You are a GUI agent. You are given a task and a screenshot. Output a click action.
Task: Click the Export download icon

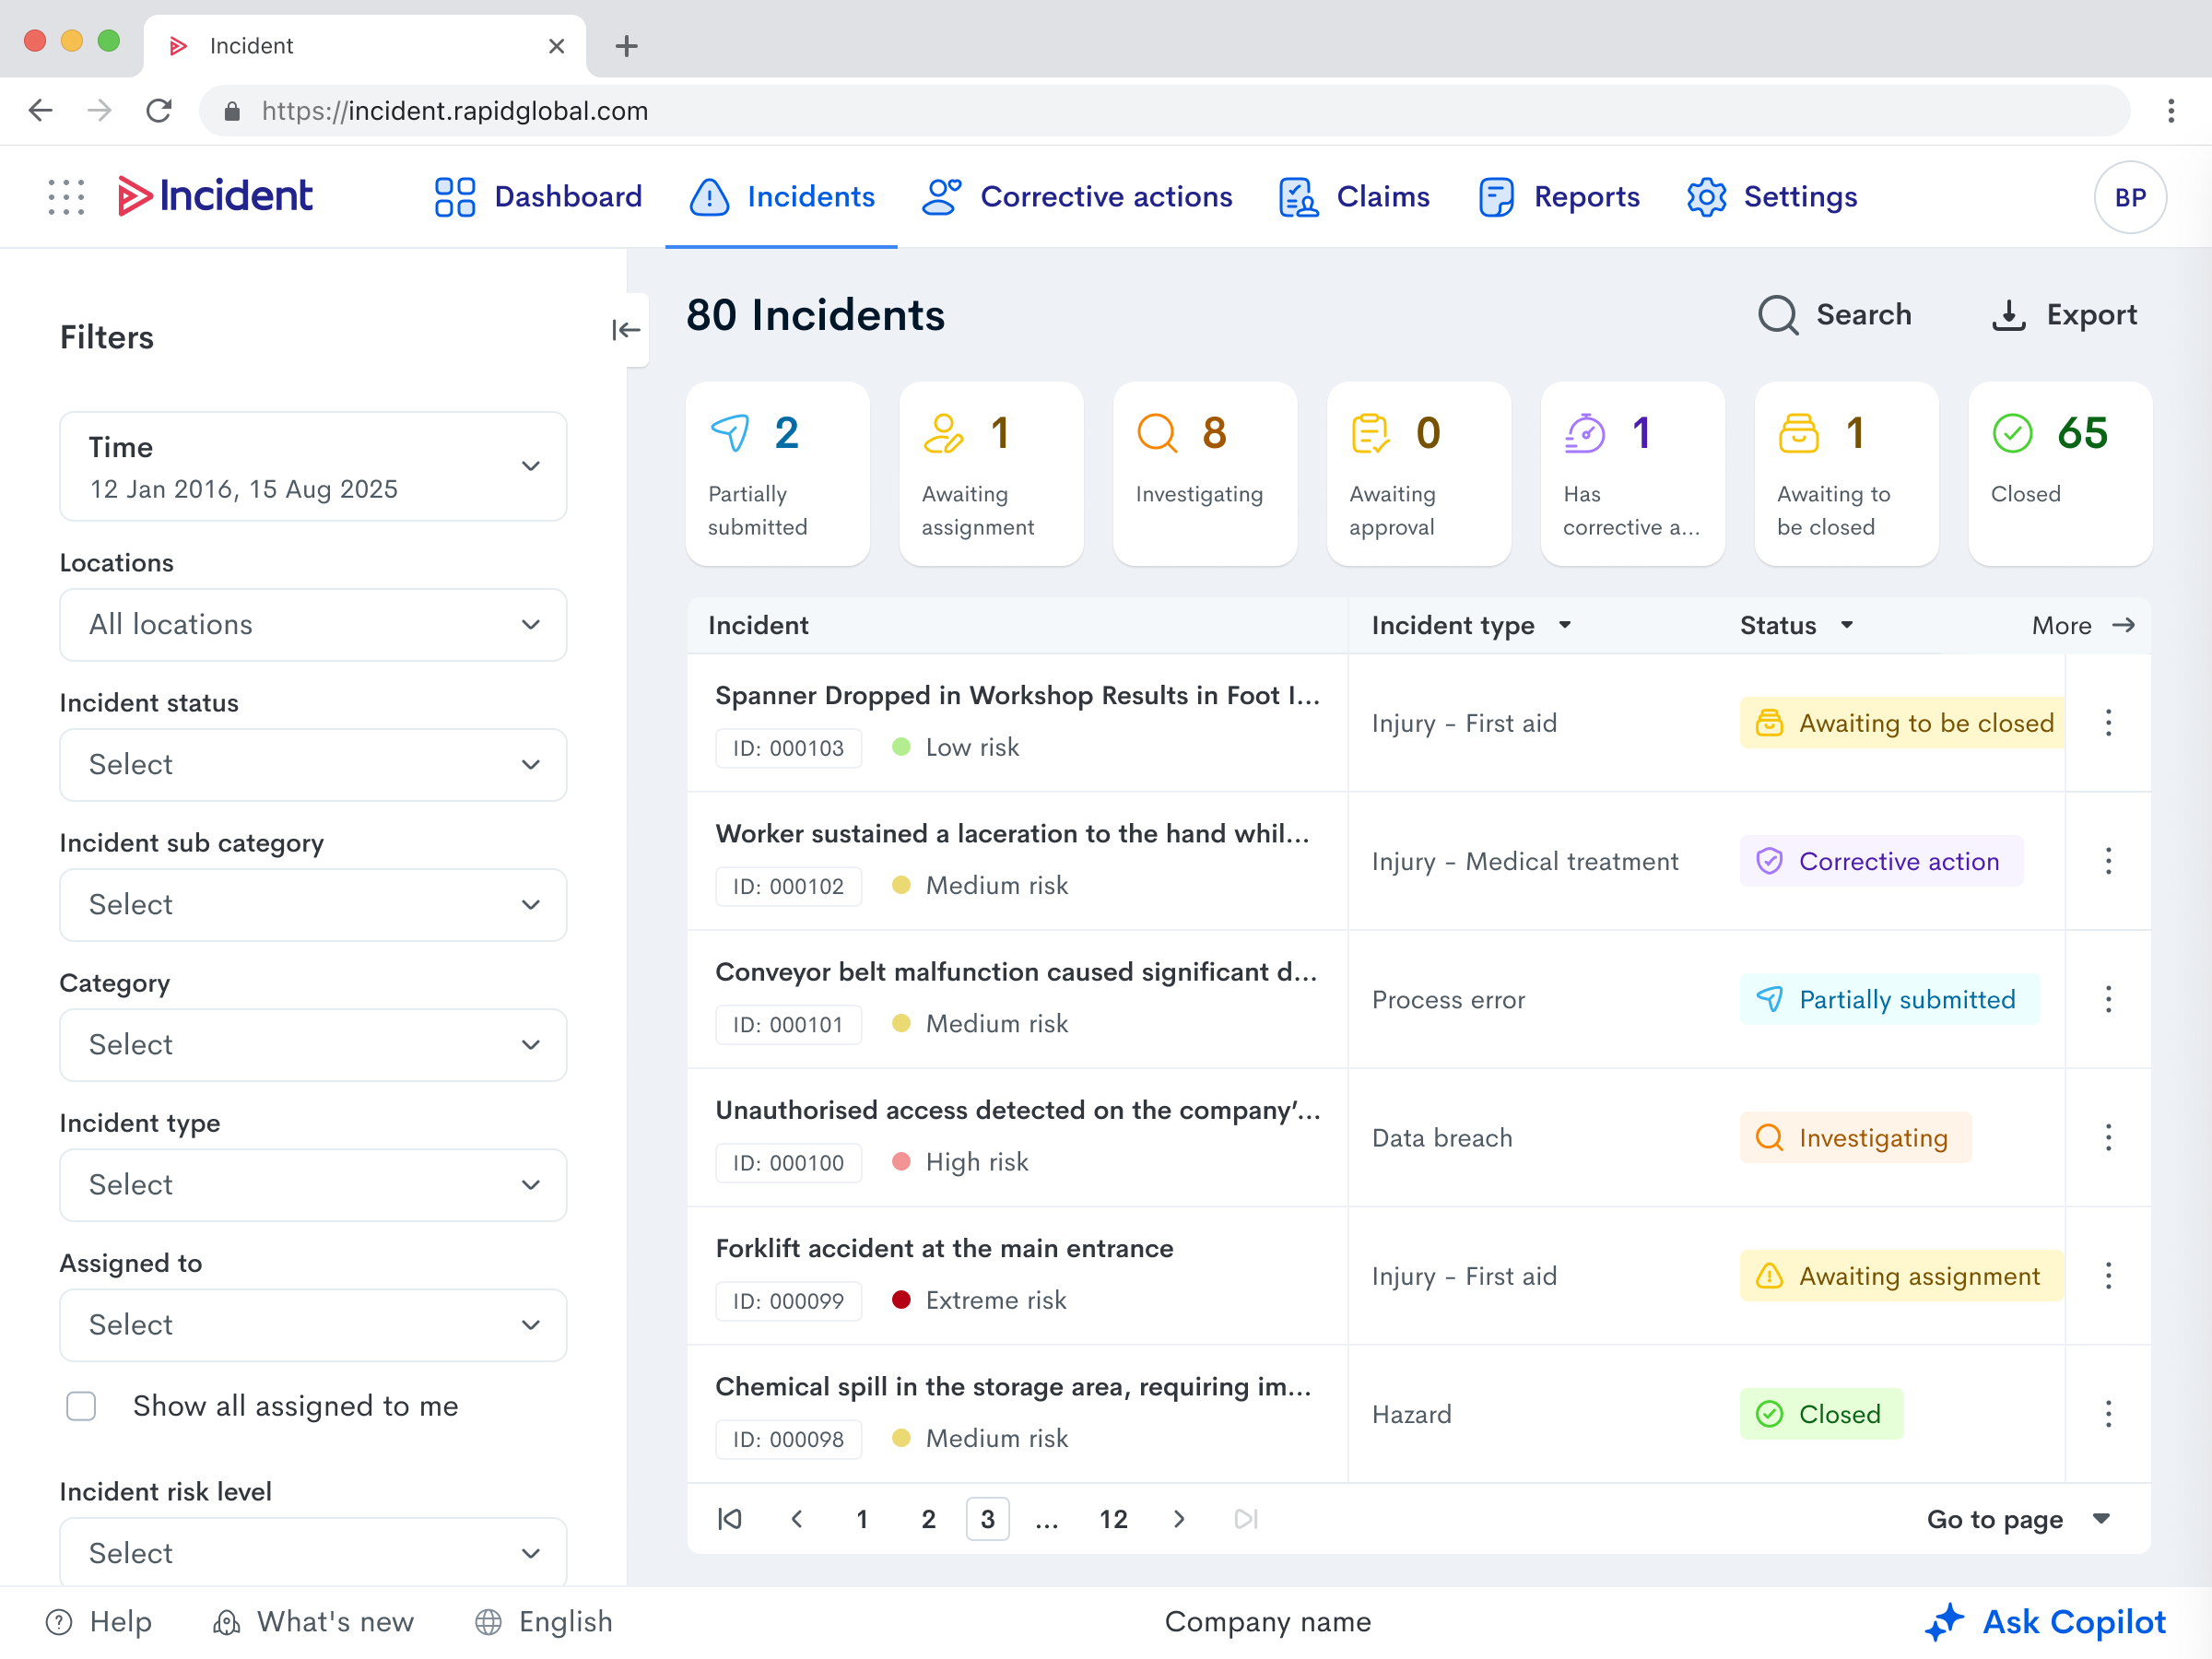pos(2008,315)
